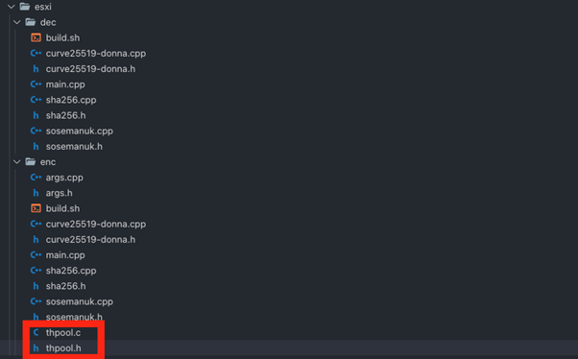
Task: Select thpool.h file
Action: (63, 347)
